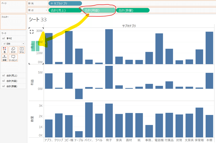Click the サイズ (Size) marks card button
The width and height of the screenshot is (216, 143).
click(13, 50)
